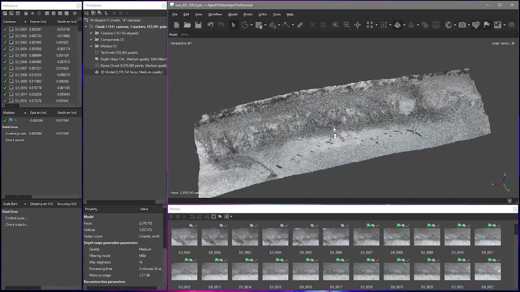This screenshot has height=292, width=520.
Task: Sort by the Cameras column header
Action: click(x=15, y=21)
